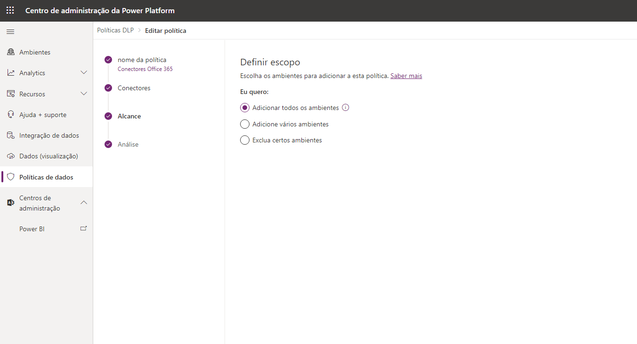Click the Eu quero: label

pyautogui.click(x=254, y=92)
